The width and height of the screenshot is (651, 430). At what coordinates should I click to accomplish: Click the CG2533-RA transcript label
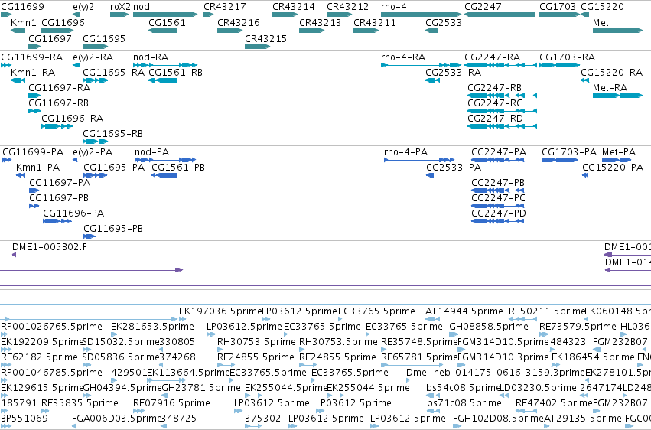pos(454,72)
